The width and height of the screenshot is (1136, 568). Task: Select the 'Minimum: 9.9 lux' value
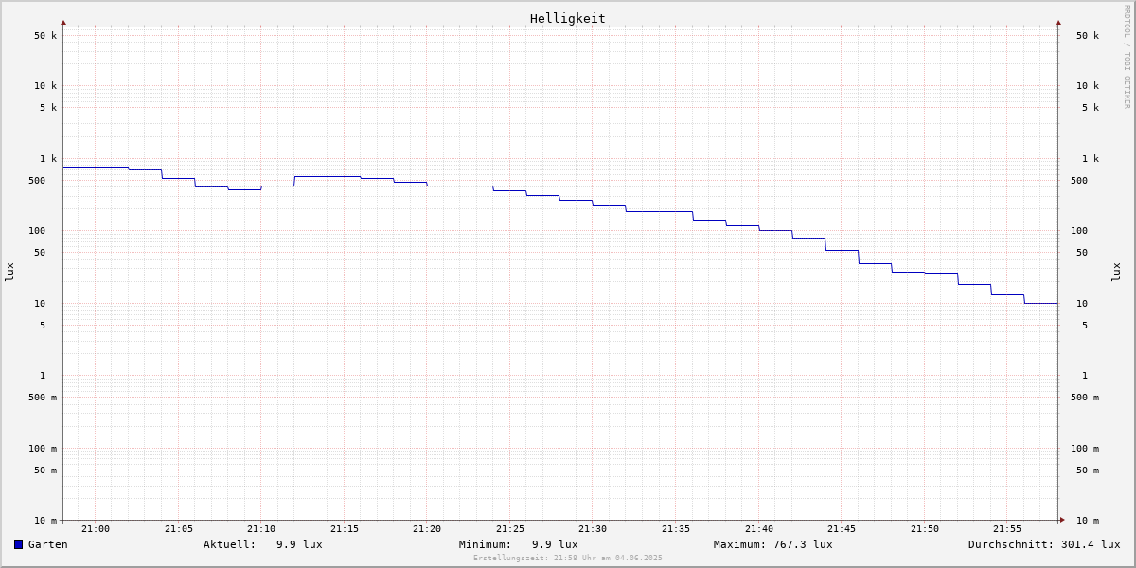(519, 544)
